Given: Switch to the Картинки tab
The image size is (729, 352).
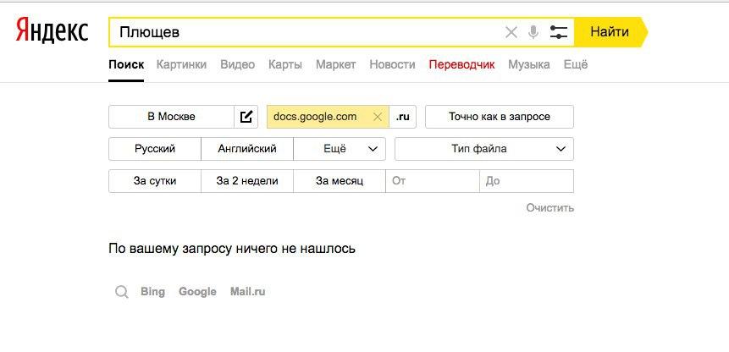Looking at the screenshot, I should [181, 64].
